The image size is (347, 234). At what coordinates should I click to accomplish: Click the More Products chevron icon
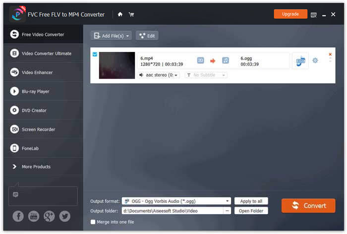[x=14, y=167]
